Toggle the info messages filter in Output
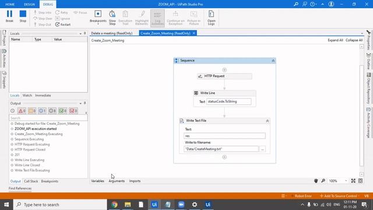Viewport: 373px width, 210px height. [x=42, y=111]
